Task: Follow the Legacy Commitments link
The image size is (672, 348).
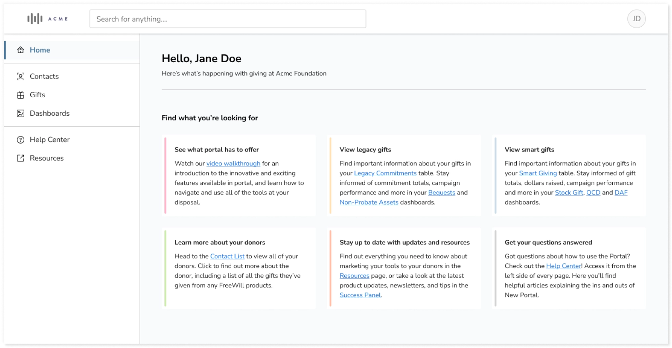Action: coord(385,173)
